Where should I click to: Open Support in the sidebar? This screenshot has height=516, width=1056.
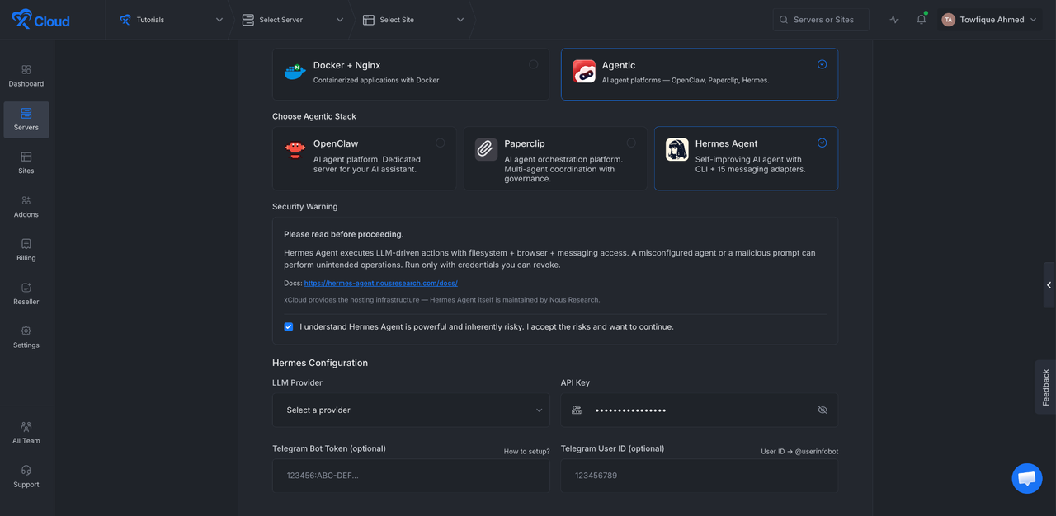point(26,476)
